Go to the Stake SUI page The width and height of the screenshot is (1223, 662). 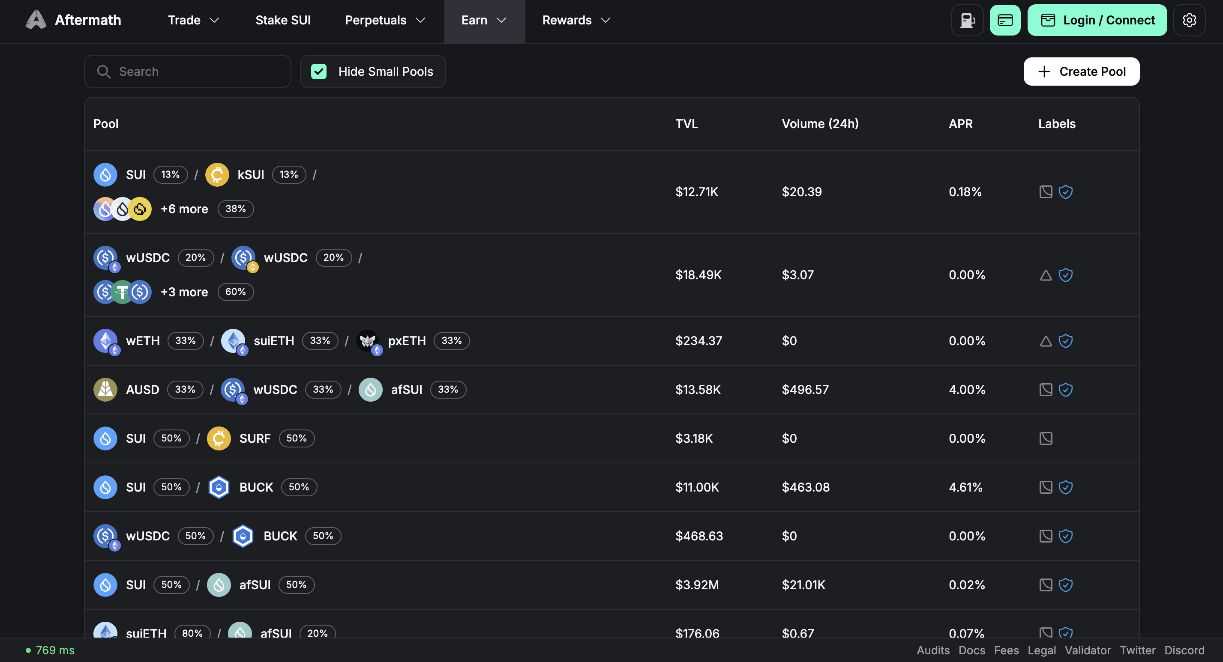[x=283, y=20]
